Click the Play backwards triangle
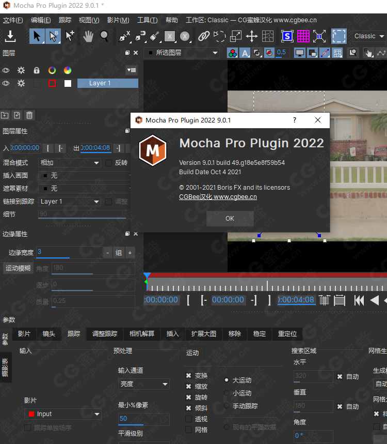Image resolution: width=387 pixels, height=444 pixels. 374,300
